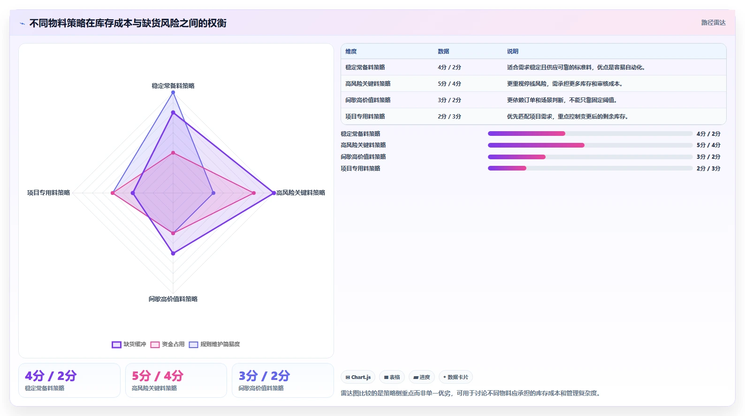Click the 进度 tag chip
This screenshot has width=745, height=416.
[422, 377]
